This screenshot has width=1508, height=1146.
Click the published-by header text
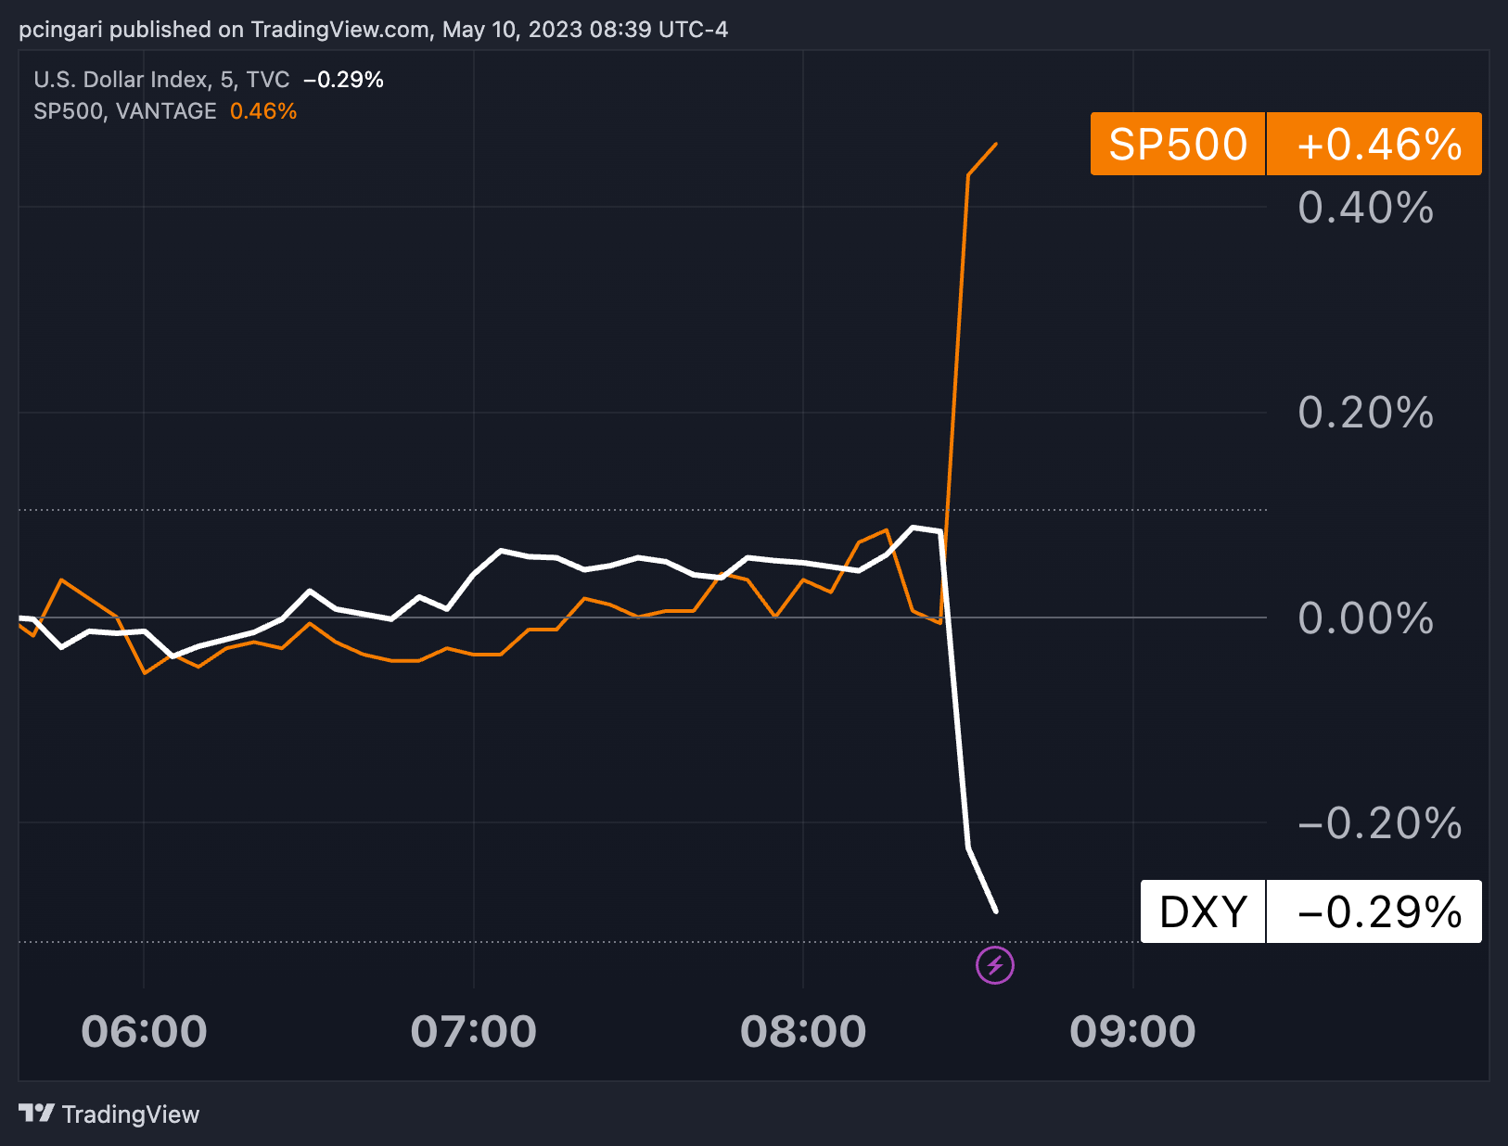[x=373, y=30]
